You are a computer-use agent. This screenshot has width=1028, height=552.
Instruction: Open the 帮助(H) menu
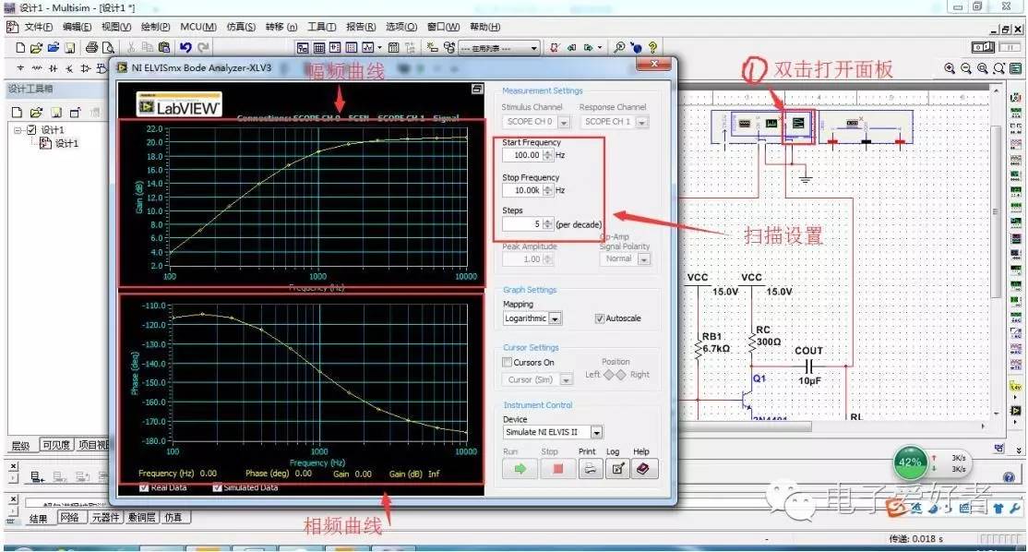[x=484, y=27]
